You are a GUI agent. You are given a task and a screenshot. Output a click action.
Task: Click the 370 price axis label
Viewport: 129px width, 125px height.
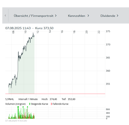point(108,44)
